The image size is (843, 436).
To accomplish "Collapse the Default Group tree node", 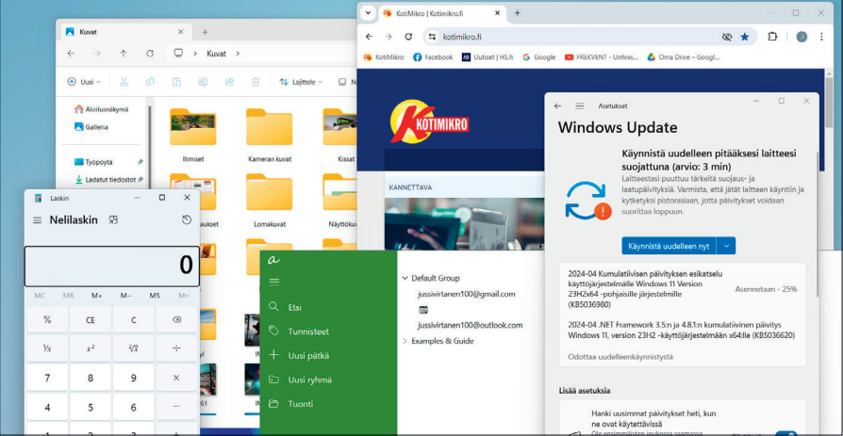I will point(405,278).
